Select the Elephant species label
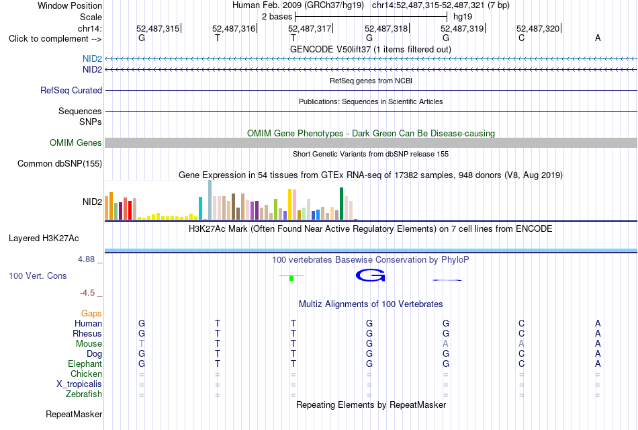The image size is (638, 430). tap(85, 364)
